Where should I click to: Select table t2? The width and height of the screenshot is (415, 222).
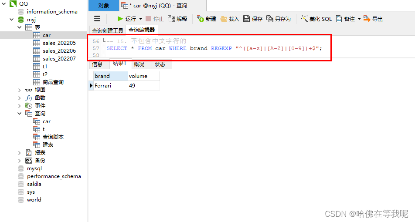click(x=45, y=74)
